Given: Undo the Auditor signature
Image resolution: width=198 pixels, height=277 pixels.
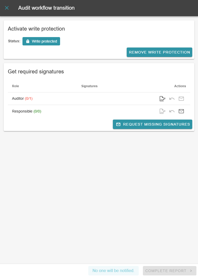Looking at the screenshot, I should pyautogui.click(x=172, y=99).
